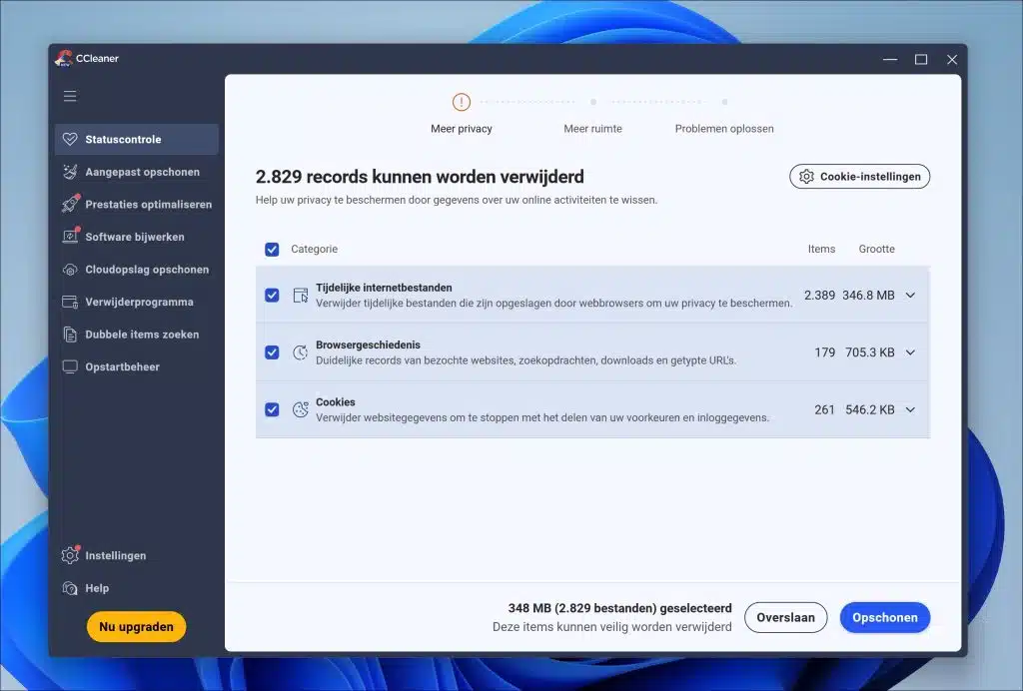Expand Tijdelijke internetbestanden row chevron
This screenshot has width=1023, height=691.
pyautogui.click(x=910, y=296)
